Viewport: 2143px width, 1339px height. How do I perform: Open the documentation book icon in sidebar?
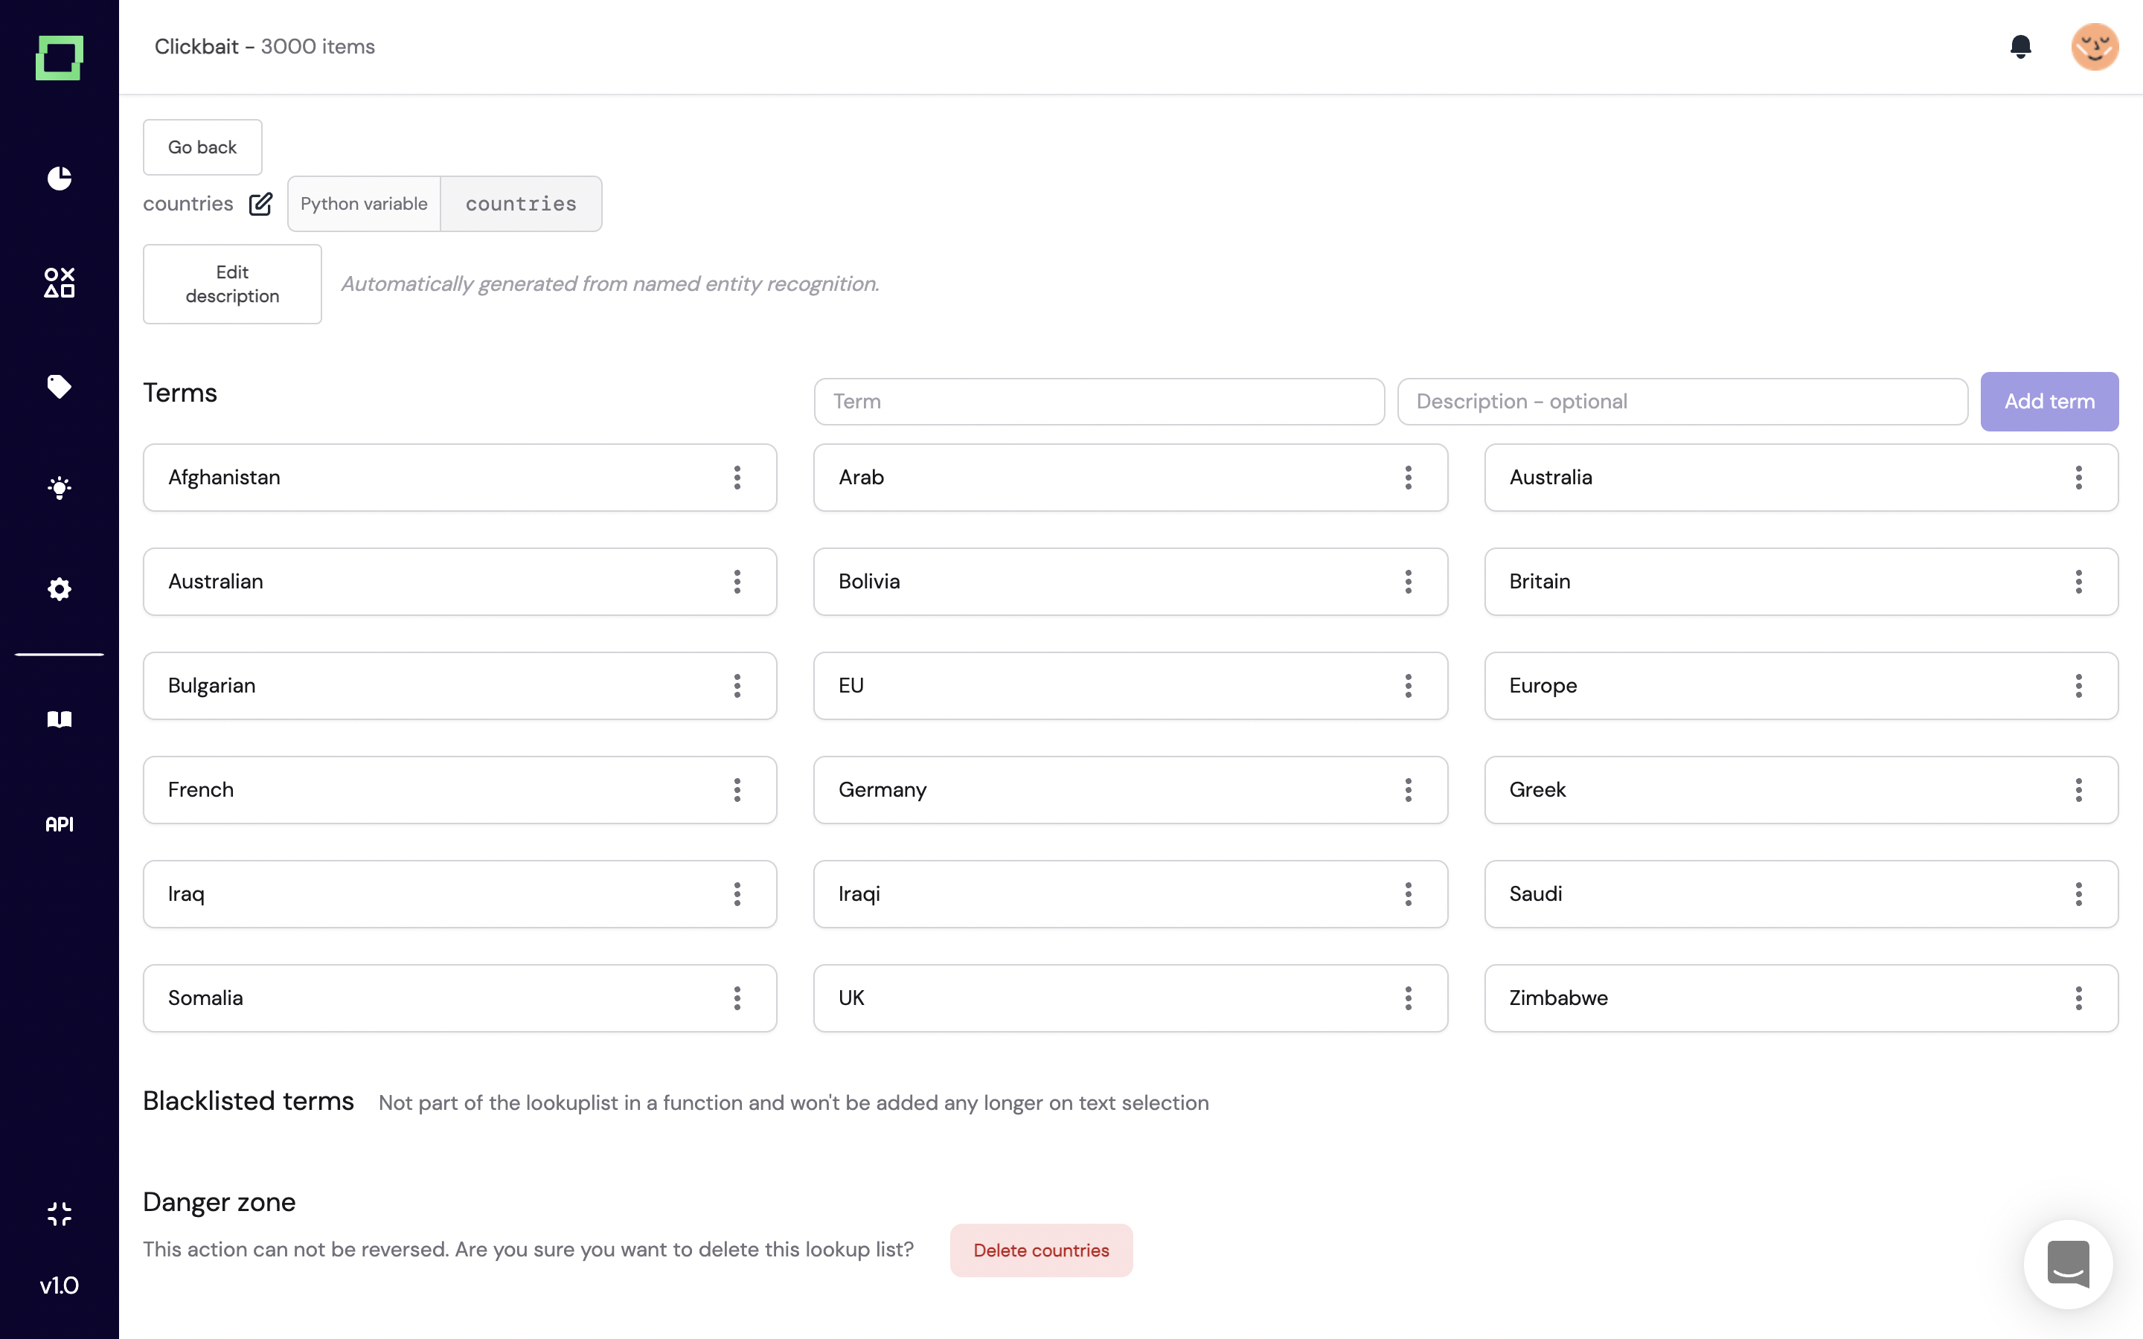pyautogui.click(x=60, y=719)
